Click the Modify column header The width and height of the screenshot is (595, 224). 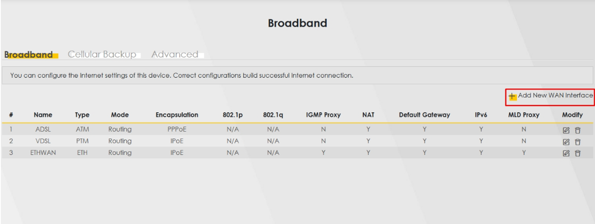[572, 115]
